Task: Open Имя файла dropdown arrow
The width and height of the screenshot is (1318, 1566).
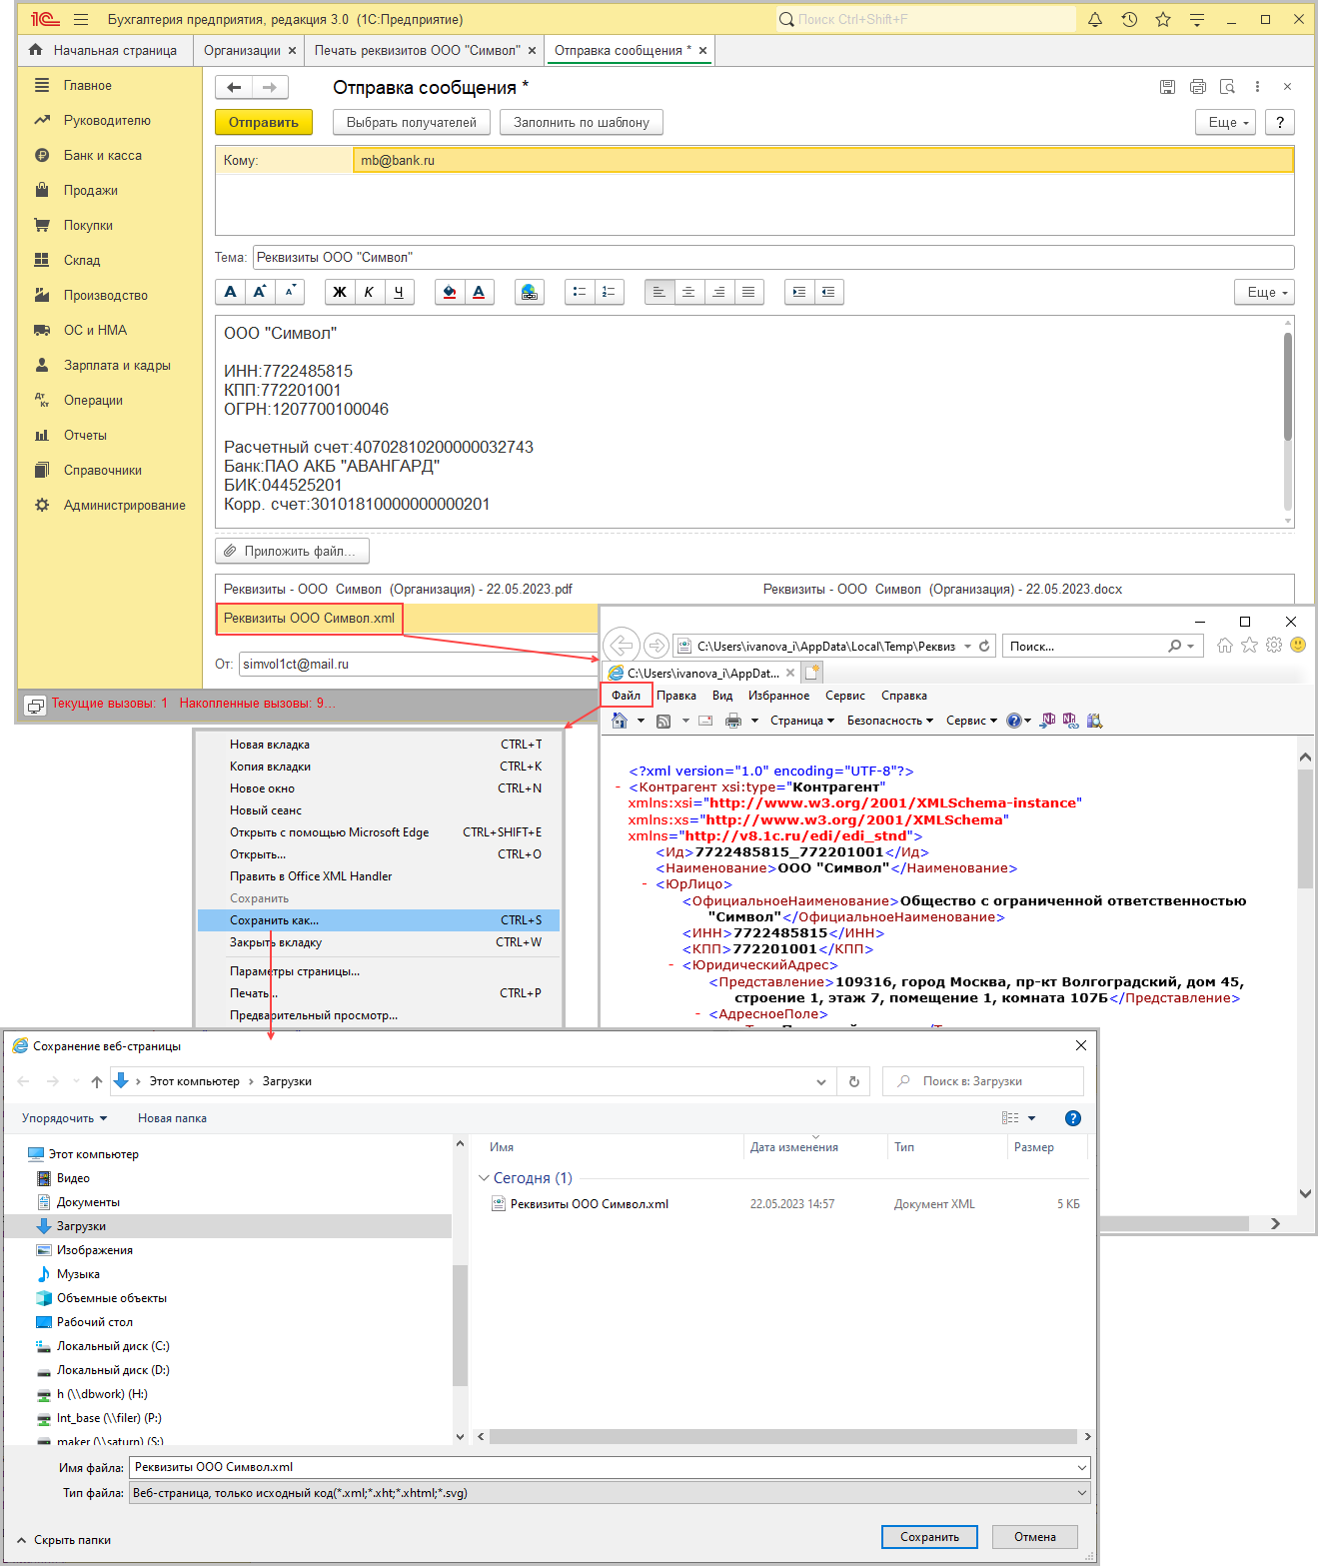Action: click(x=1082, y=1467)
